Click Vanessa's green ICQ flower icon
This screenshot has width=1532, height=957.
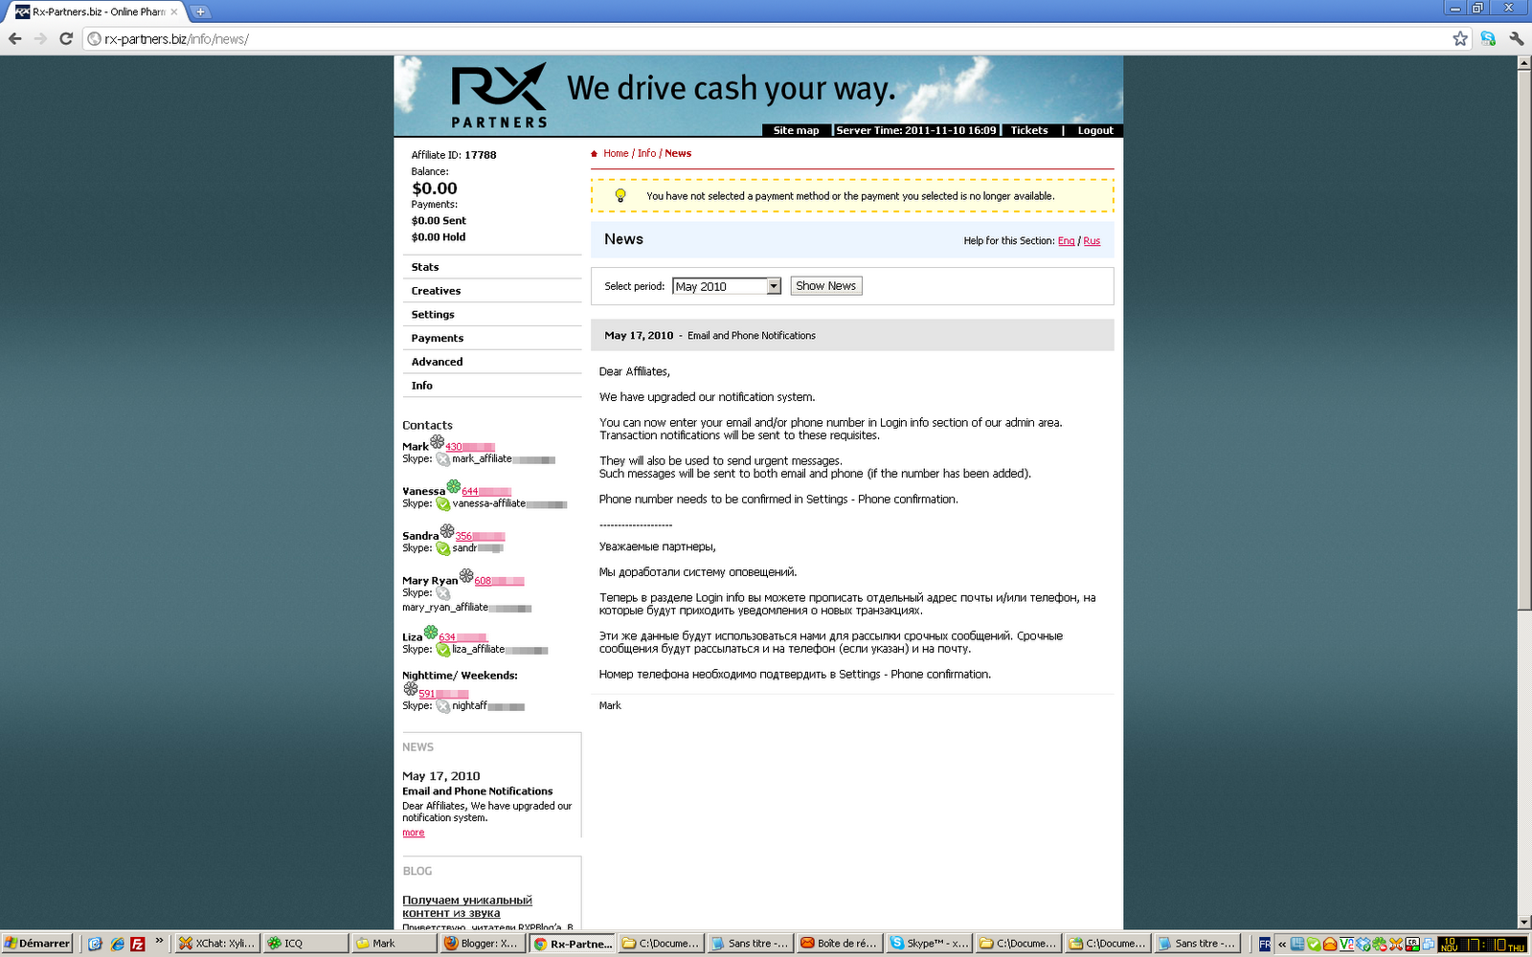(453, 486)
